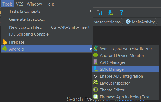Toggle Enable ADB Integration checkmark
The height and width of the screenshot is (102, 161).
[96, 76]
